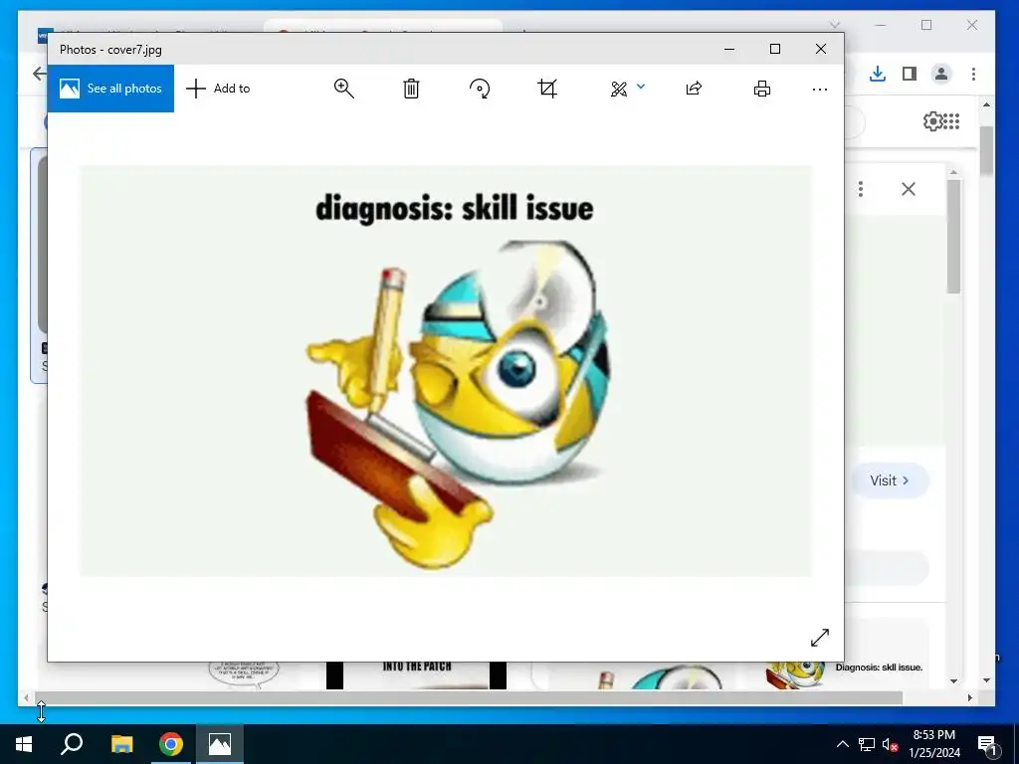Open image preview panel three-dot options
Viewport: 1019px width, 764px height.
(x=861, y=189)
